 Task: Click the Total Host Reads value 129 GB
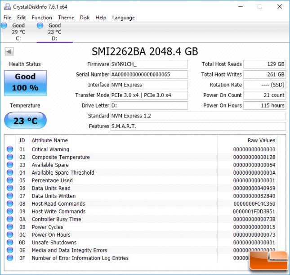264,64
